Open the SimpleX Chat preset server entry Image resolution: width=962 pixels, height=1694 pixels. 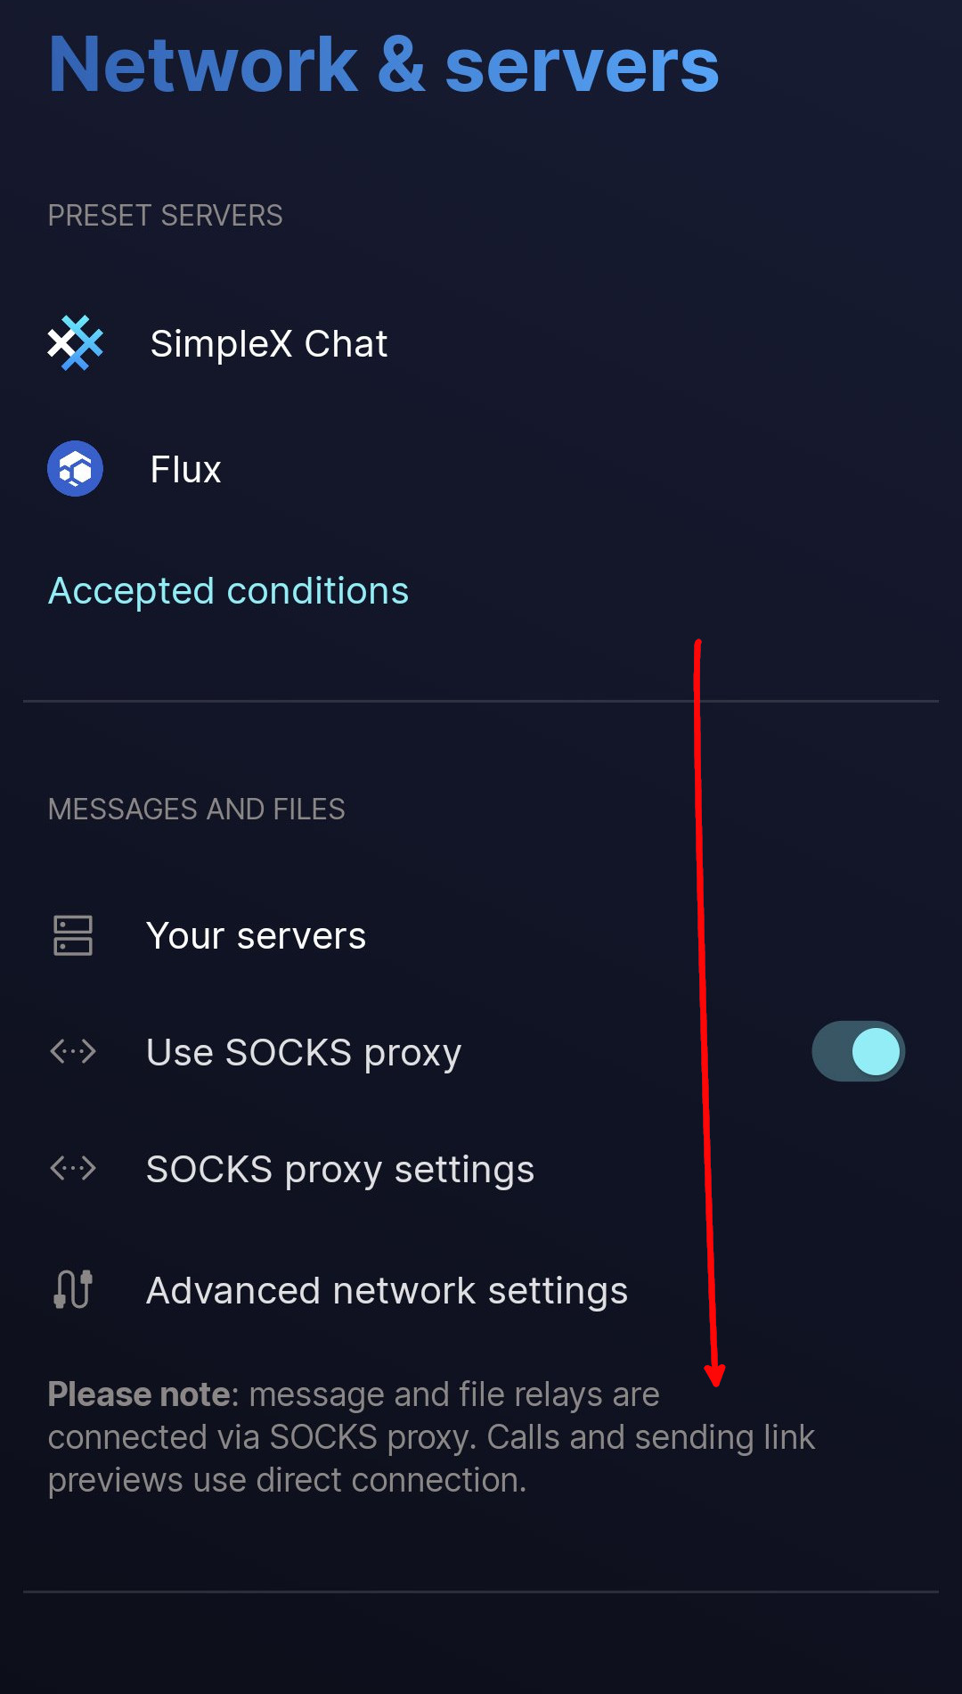[268, 344]
